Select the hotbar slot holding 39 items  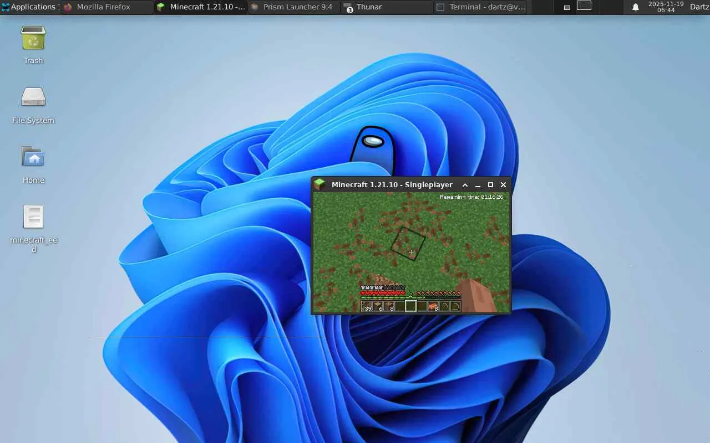pos(367,306)
